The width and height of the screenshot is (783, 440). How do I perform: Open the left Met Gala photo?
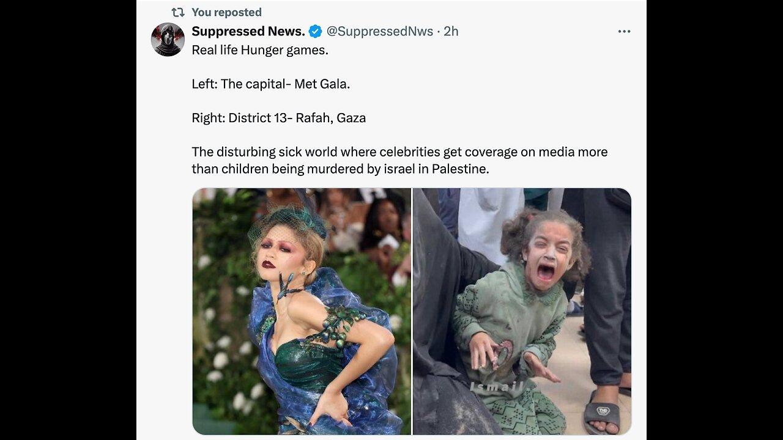pyautogui.click(x=302, y=311)
